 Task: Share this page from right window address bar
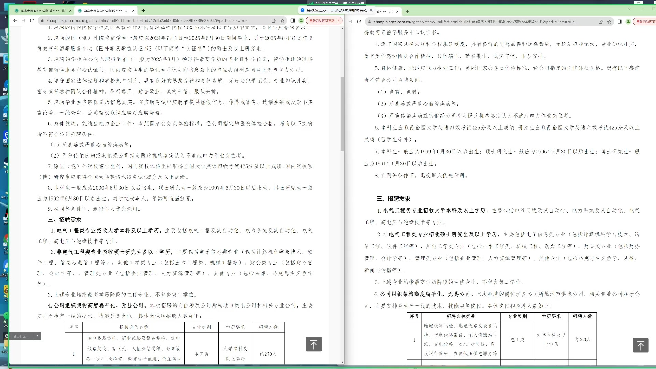(601, 22)
